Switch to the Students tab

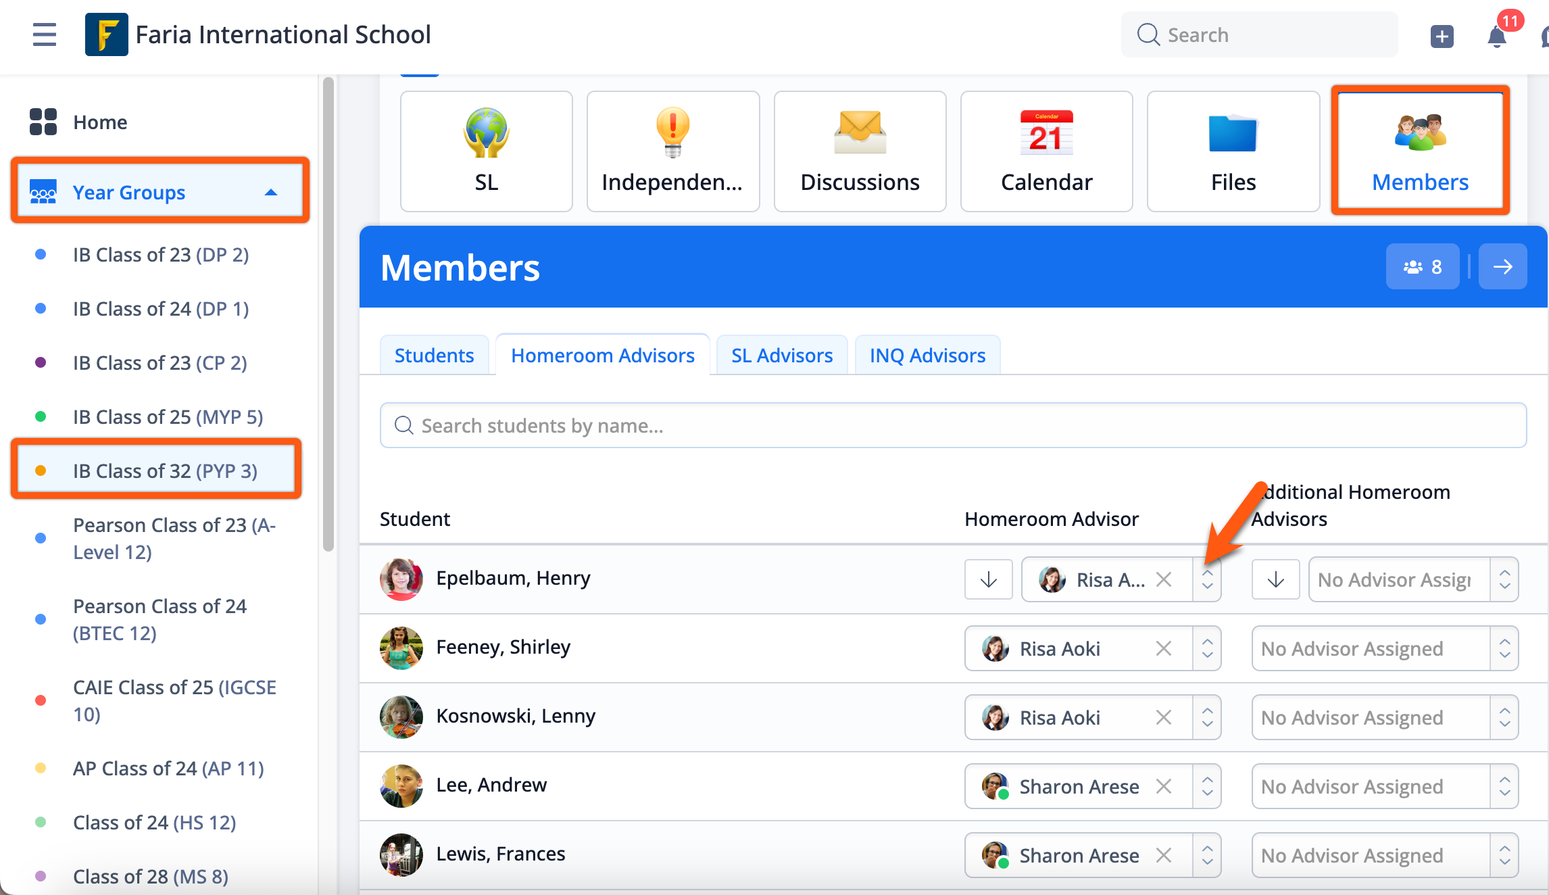pos(434,356)
